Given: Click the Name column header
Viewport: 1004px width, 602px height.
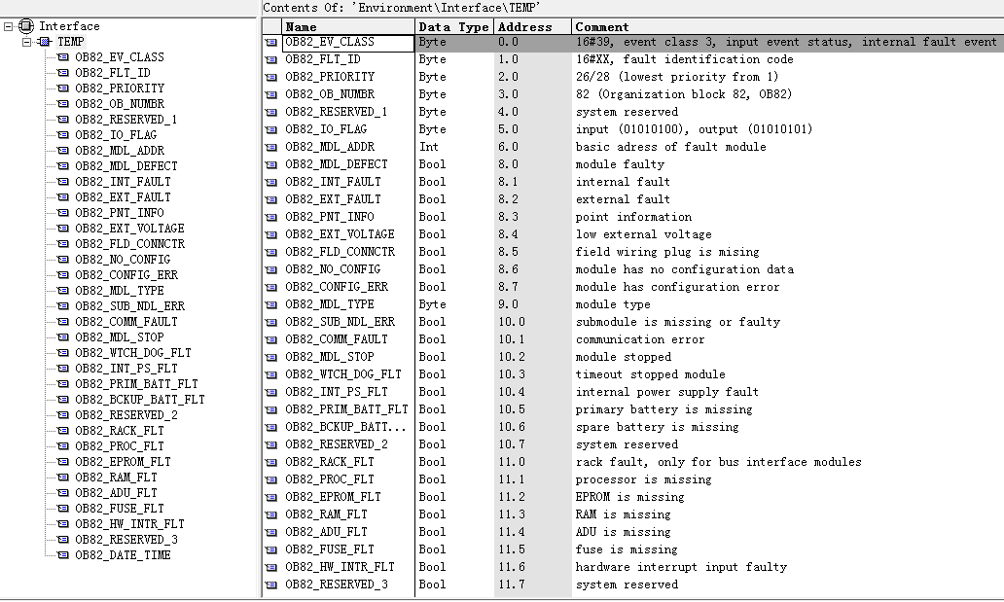Looking at the screenshot, I should [x=348, y=27].
